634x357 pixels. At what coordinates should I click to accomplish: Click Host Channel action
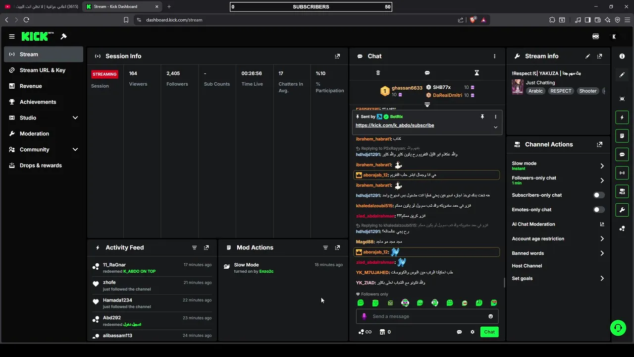[527, 266]
